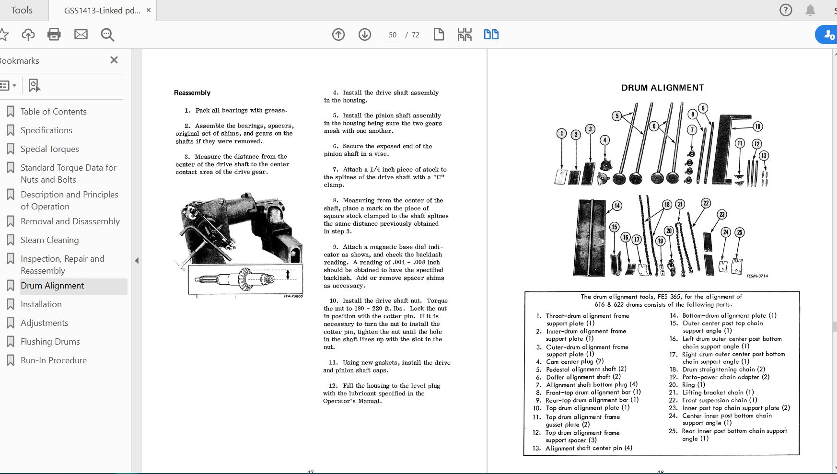Click text 'Pack all bearings with grease.'
Image resolution: width=837 pixels, height=474 pixels.
(241, 110)
